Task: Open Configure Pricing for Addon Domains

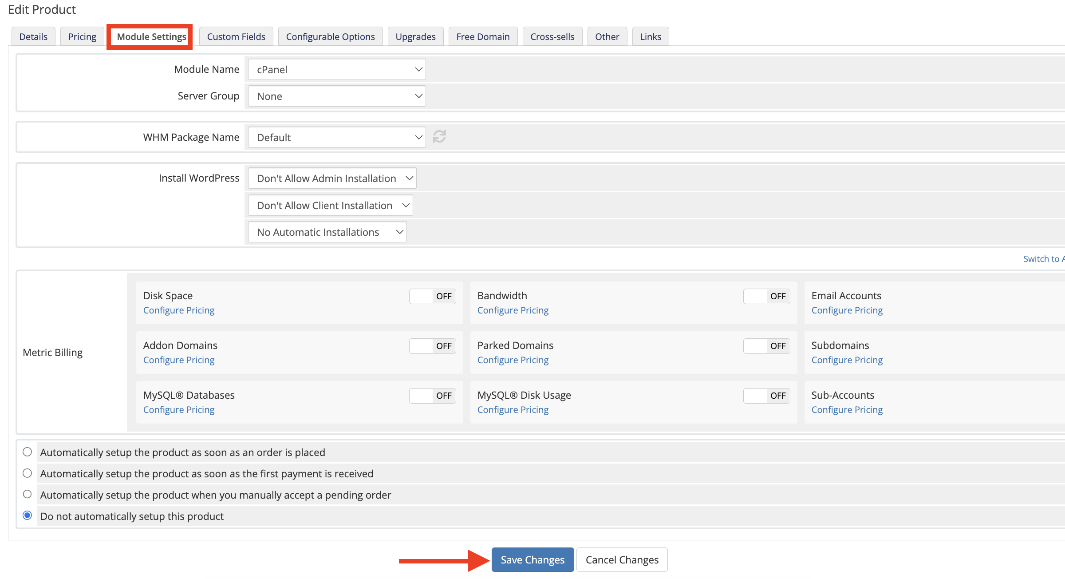Action: tap(179, 360)
